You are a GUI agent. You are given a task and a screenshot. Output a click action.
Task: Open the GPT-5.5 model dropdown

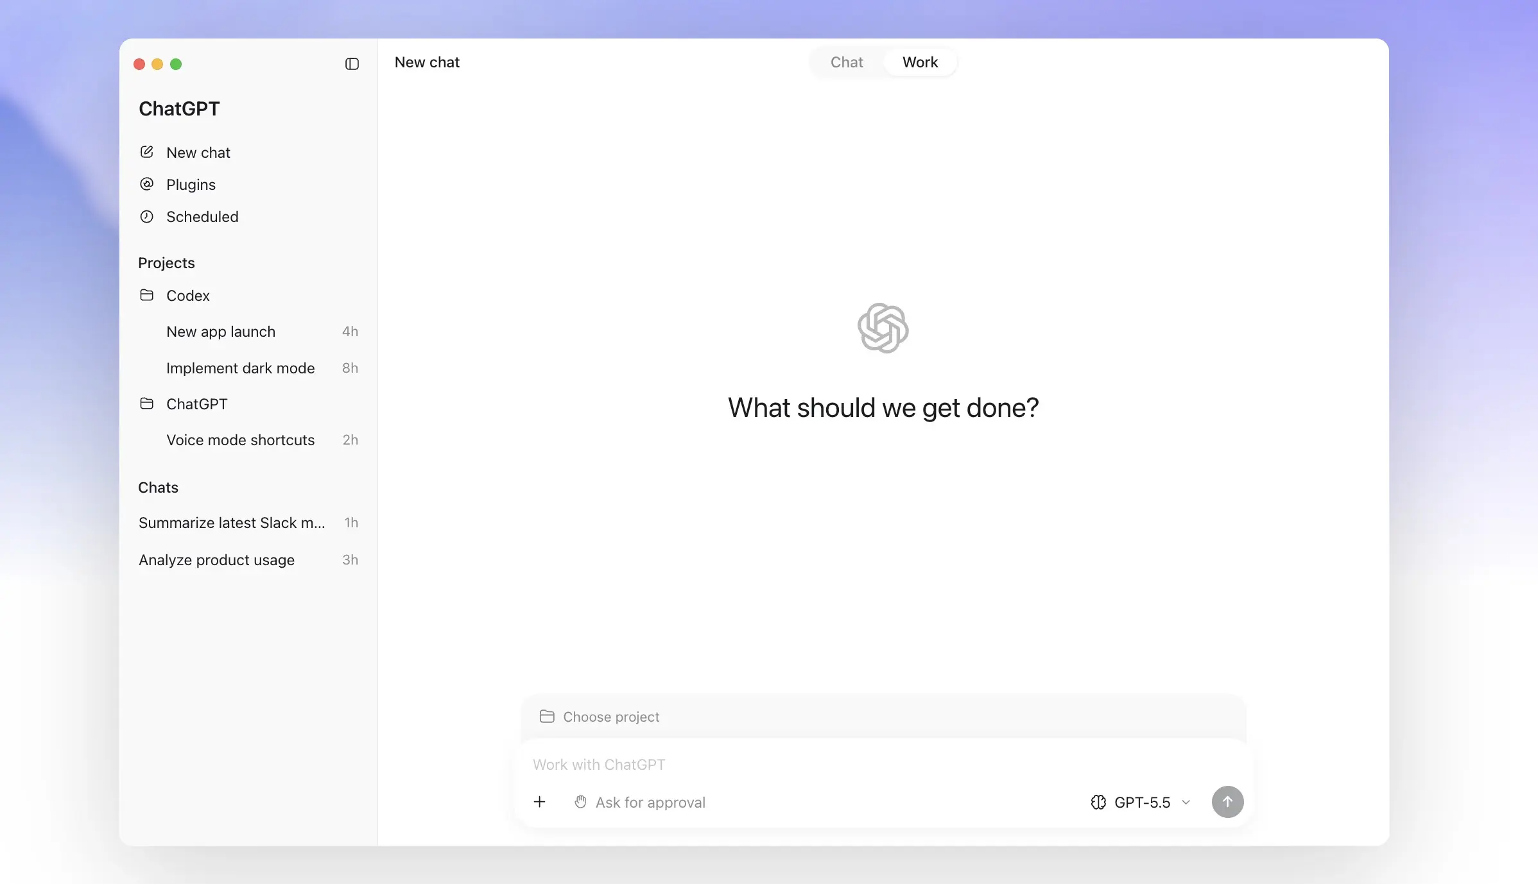pyautogui.click(x=1141, y=802)
